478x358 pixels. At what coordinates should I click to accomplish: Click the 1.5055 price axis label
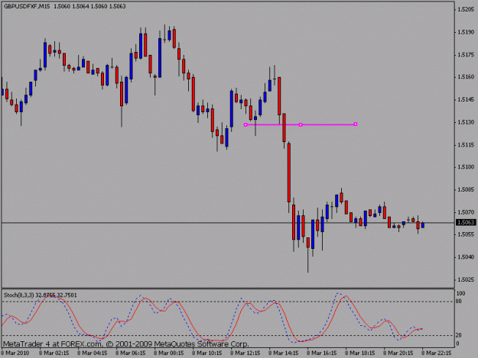[x=466, y=234]
